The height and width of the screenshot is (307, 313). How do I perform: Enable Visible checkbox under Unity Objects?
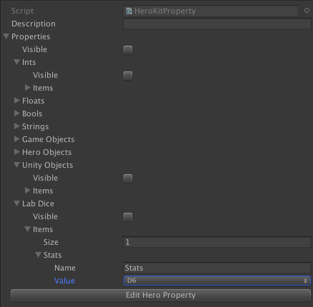coord(128,178)
